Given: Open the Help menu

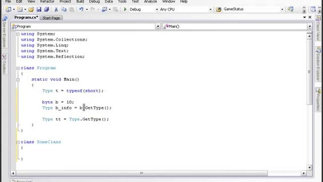Looking at the screenshot, I should (x=184, y=2).
